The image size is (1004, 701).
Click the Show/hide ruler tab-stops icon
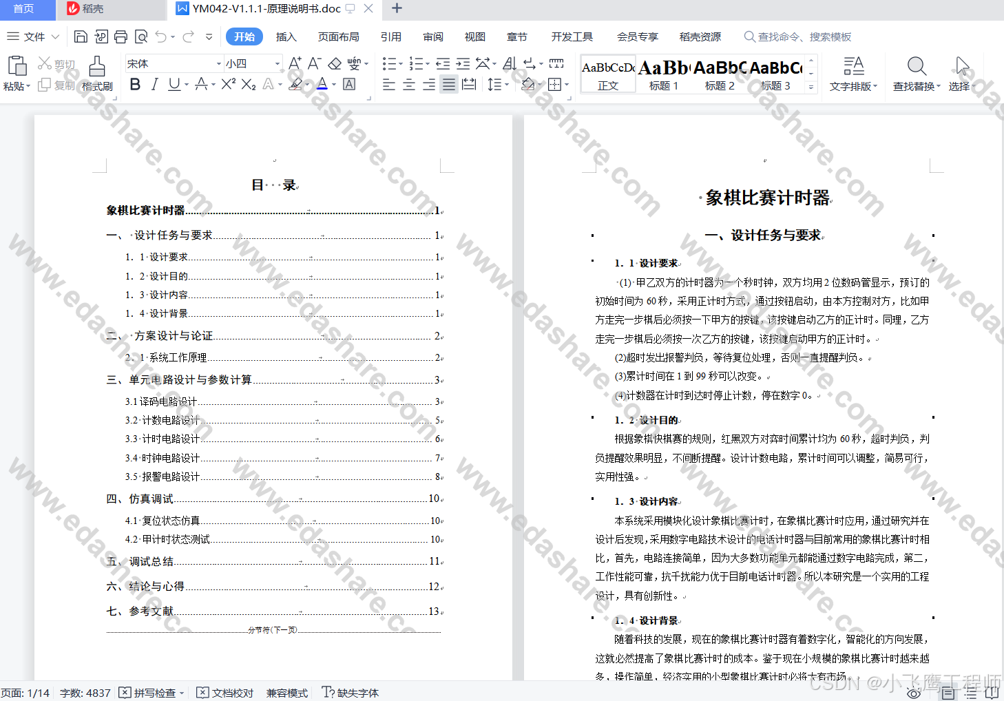click(556, 63)
